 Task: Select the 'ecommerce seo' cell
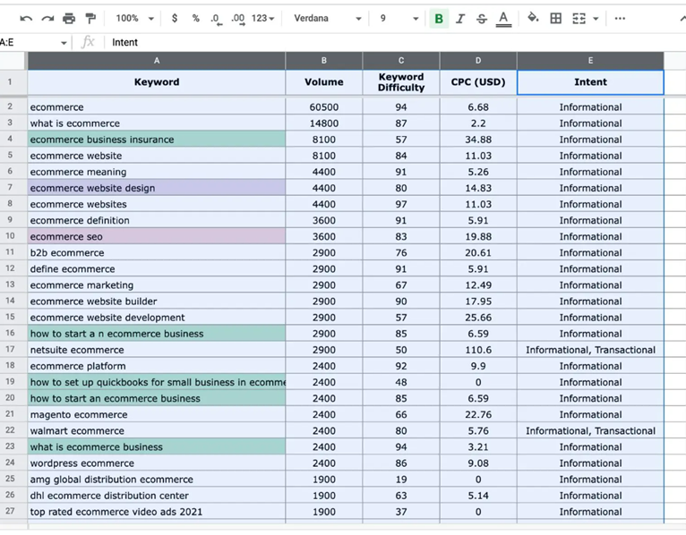pos(157,236)
